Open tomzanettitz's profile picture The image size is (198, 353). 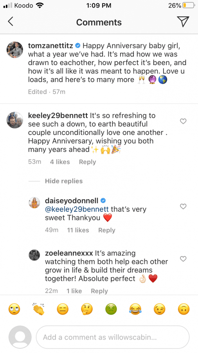pos(15,50)
